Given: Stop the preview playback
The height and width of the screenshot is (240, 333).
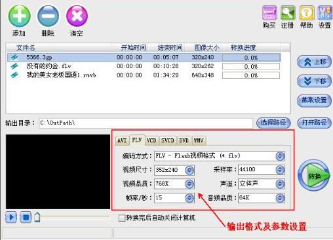Looking at the screenshot, I should [26, 217].
